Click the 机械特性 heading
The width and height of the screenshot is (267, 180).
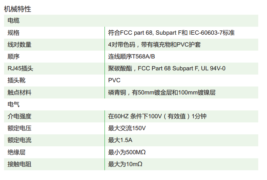point(18,9)
